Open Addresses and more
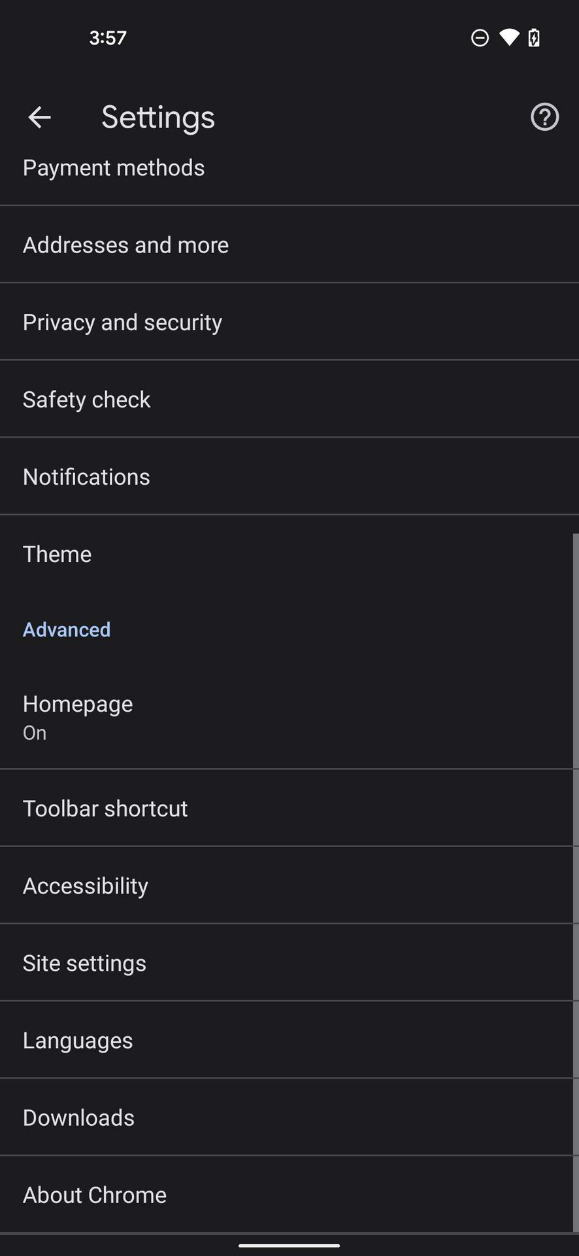Viewport: 579px width, 1256px height. 125,245
